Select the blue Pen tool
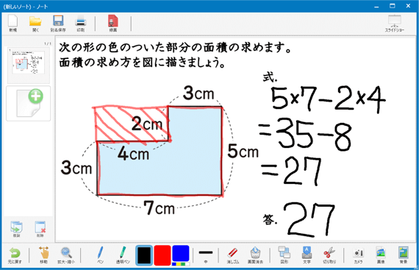This screenshot has height=270, width=419. click(x=100, y=255)
